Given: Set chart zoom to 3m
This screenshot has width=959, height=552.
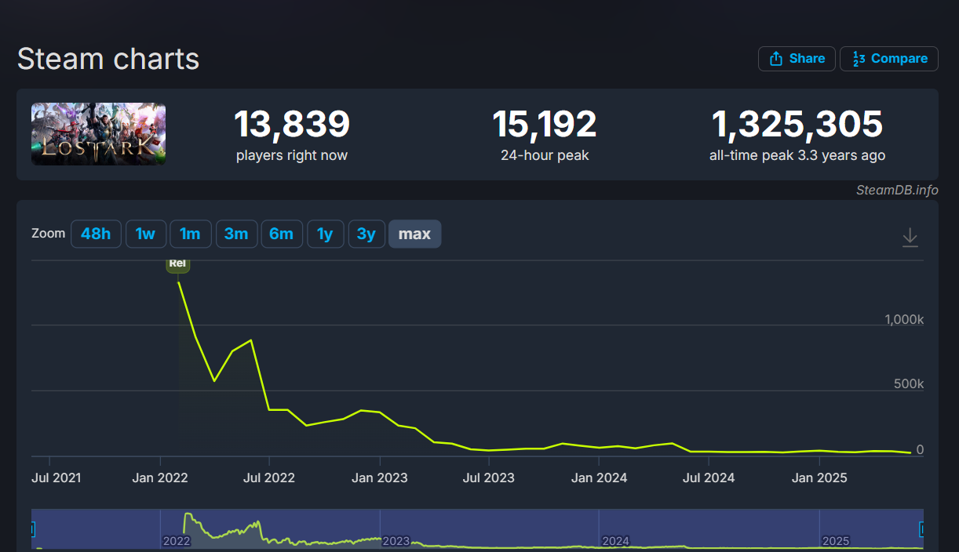Looking at the screenshot, I should coord(236,234).
